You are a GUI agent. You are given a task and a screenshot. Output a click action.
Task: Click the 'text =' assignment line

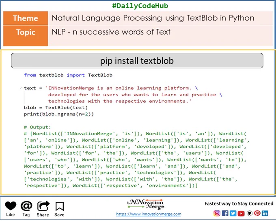pyautogui.click(x=111, y=88)
